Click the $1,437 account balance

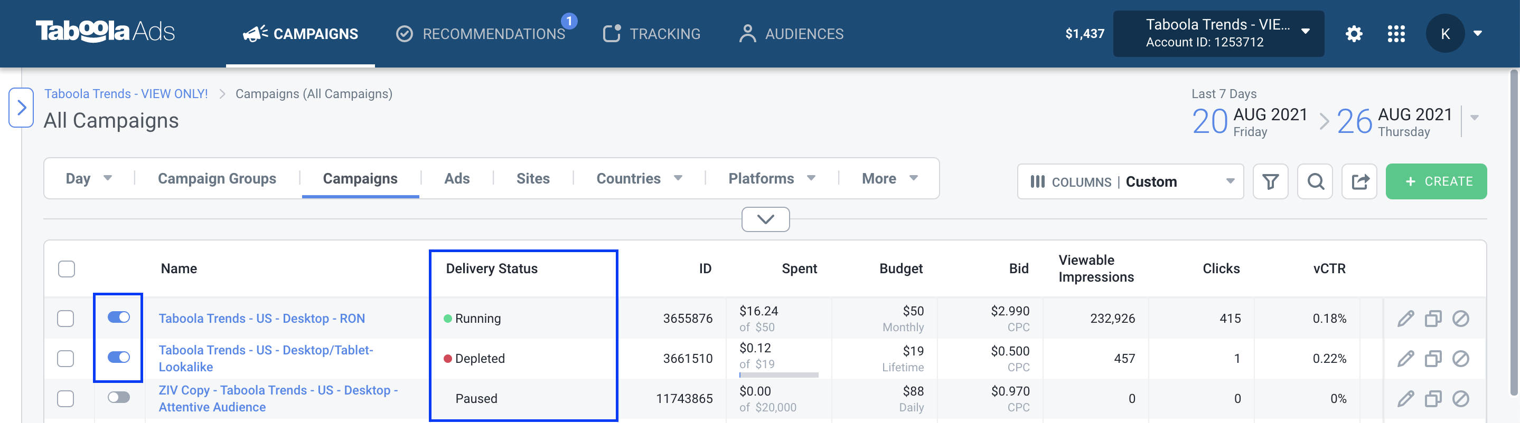tap(1084, 34)
